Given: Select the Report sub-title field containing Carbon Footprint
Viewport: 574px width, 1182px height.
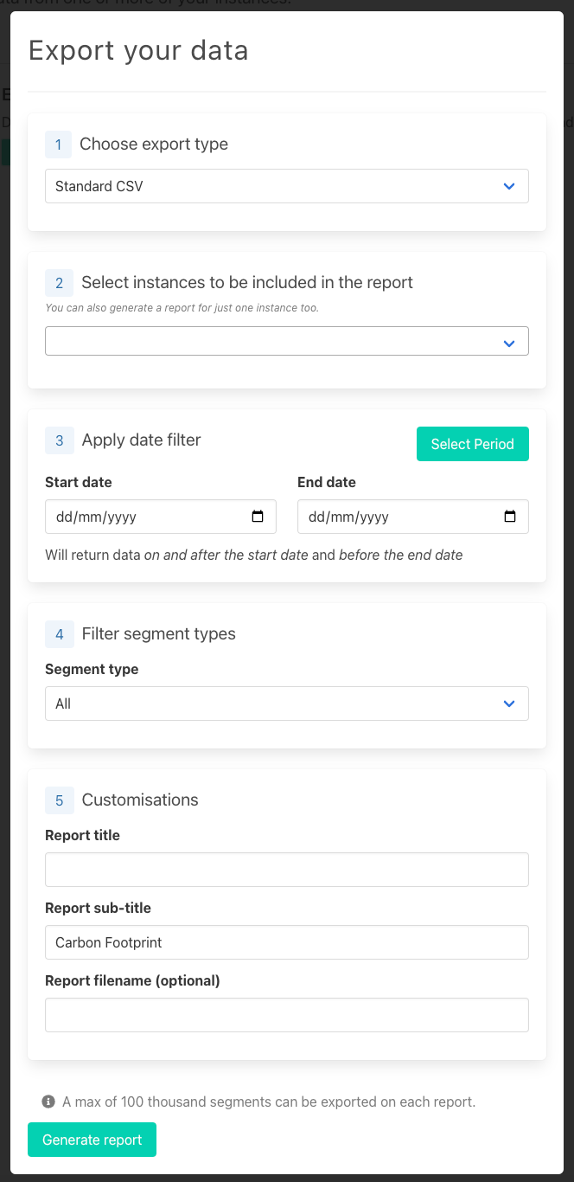Looking at the screenshot, I should point(286,942).
